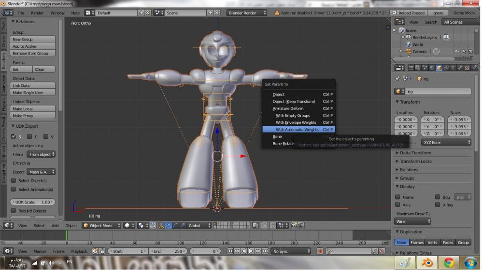Tick the Axis display checkbox

(398, 204)
